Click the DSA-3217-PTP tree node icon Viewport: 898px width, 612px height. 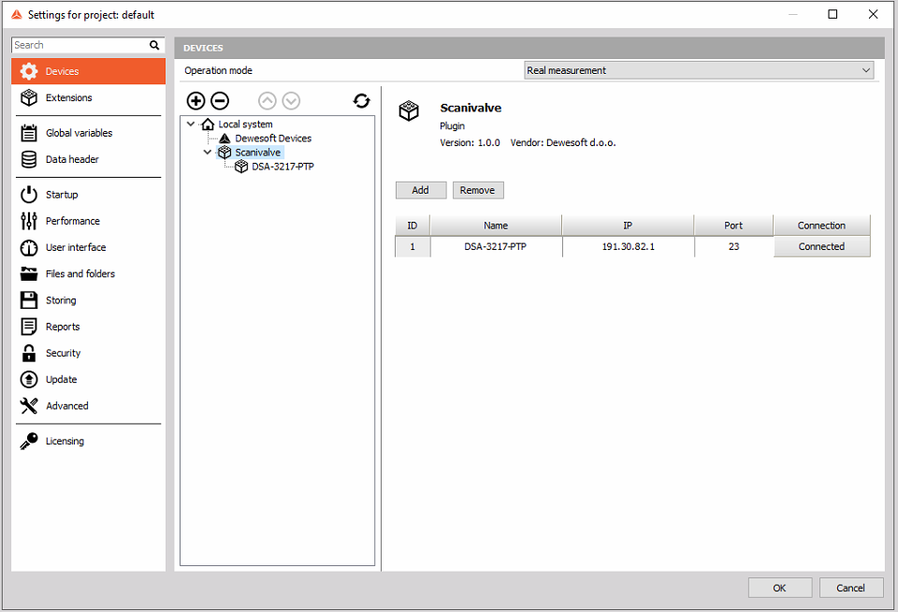(241, 167)
